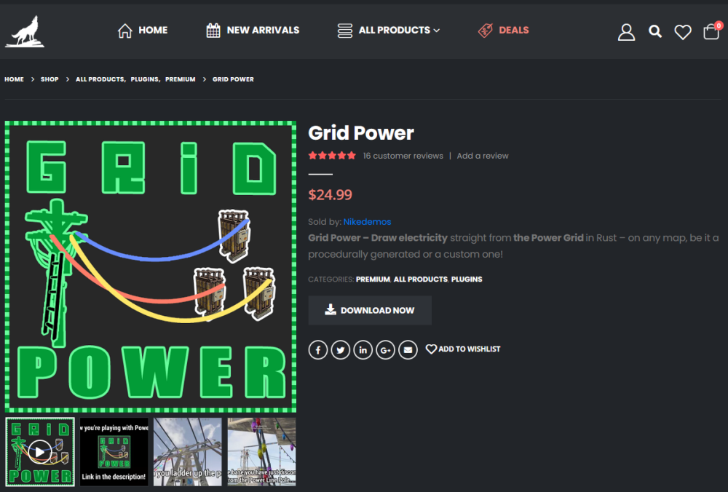Expand the All Products dropdown menu
The height and width of the screenshot is (492, 728).
coord(389,31)
